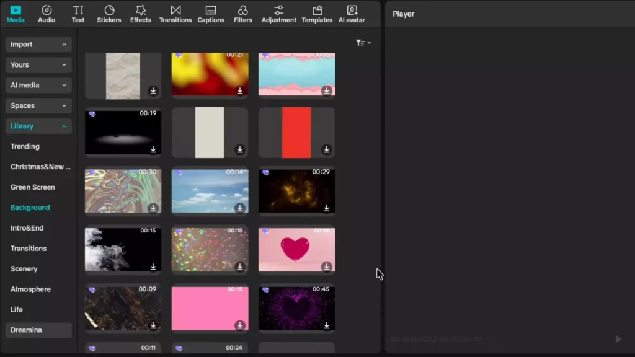Switch to the Templates panel
The height and width of the screenshot is (357, 635).
[x=317, y=14]
